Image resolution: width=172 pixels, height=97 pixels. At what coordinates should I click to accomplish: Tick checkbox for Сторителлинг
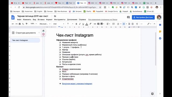[60, 79]
